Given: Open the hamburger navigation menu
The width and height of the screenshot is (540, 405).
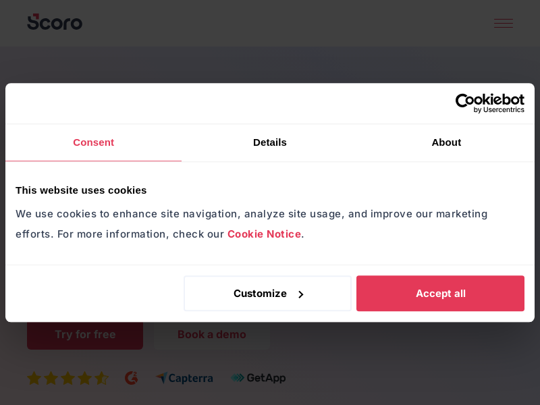Looking at the screenshot, I should 503,24.
